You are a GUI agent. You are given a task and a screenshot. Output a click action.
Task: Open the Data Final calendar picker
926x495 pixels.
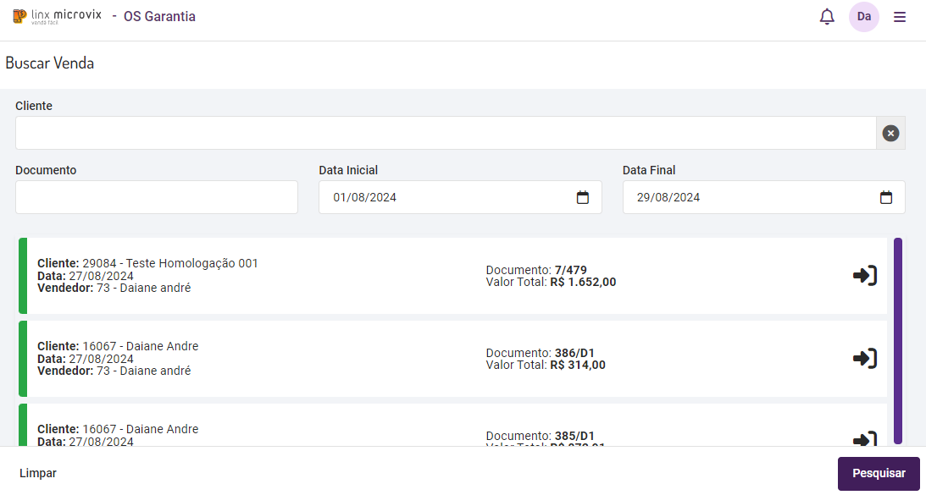[x=885, y=197]
